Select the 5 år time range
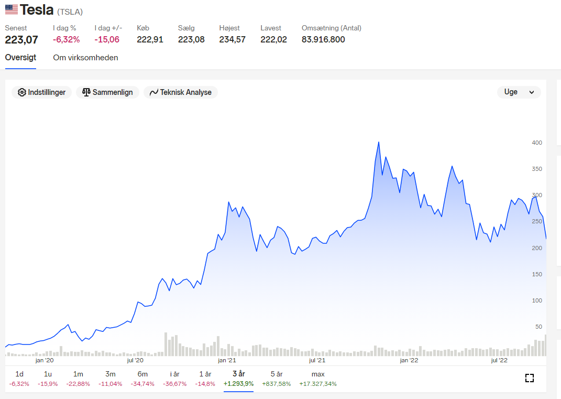Viewport: 561px width, 399px height. [x=276, y=379]
